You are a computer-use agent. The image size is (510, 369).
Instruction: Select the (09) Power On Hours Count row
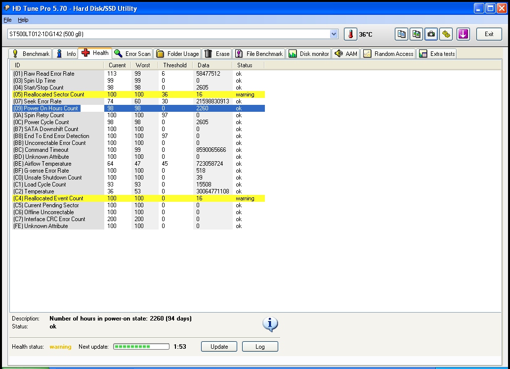[138, 108]
